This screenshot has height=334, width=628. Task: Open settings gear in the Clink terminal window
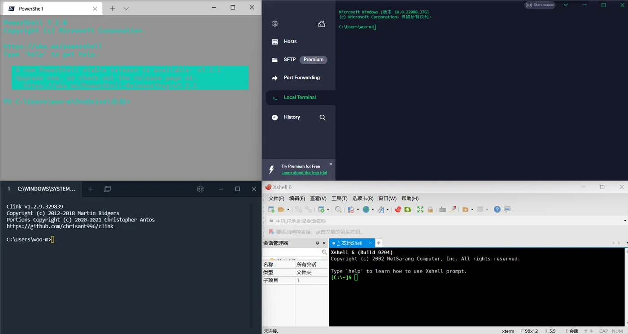point(201,189)
